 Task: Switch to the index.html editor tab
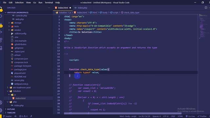point(63,8)
